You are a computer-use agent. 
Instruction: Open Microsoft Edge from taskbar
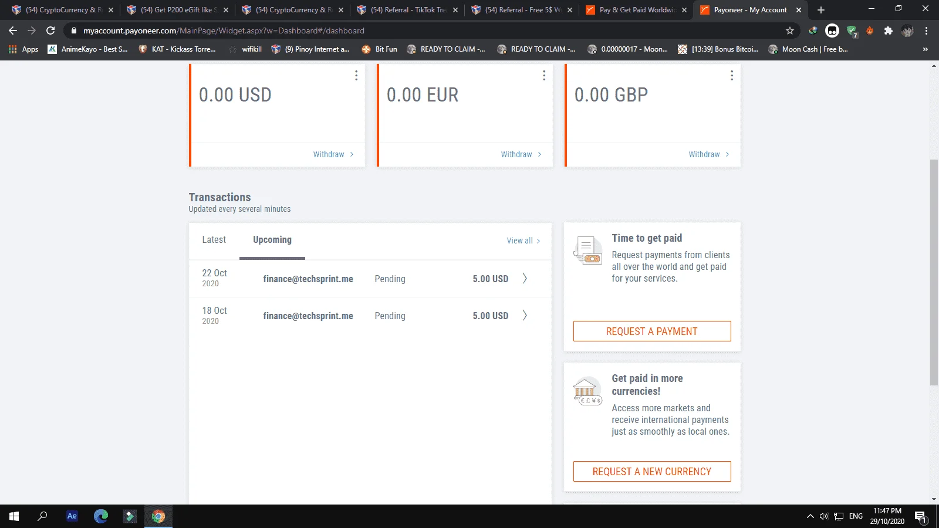tap(101, 516)
